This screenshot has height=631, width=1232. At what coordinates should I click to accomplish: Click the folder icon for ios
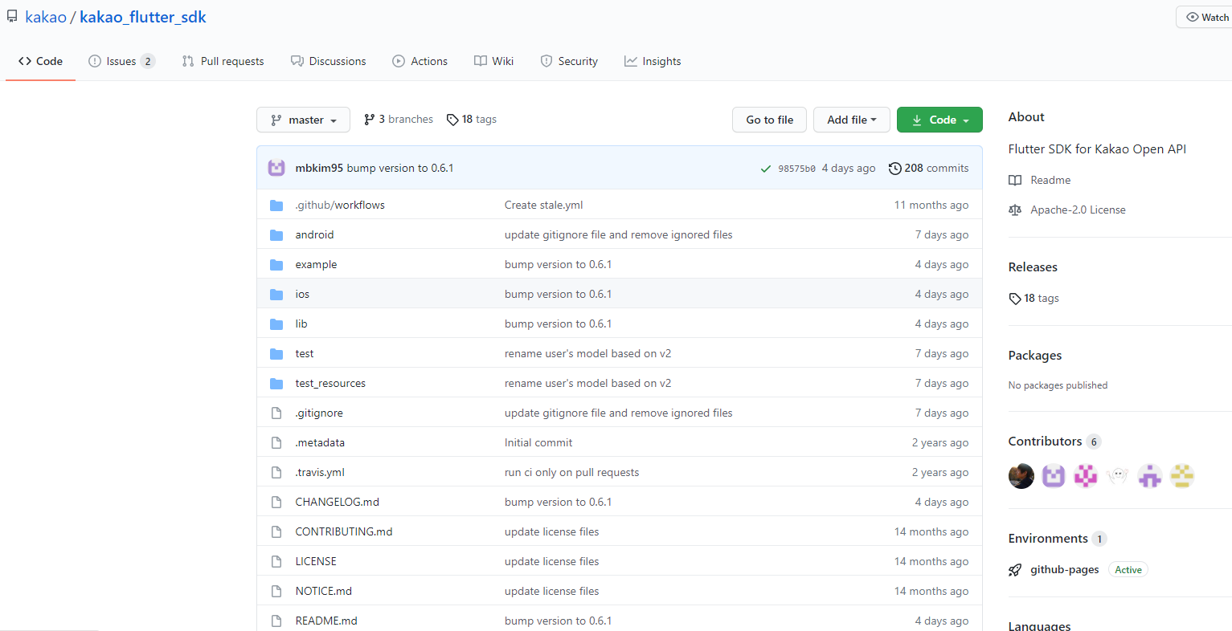click(x=276, y=294)
